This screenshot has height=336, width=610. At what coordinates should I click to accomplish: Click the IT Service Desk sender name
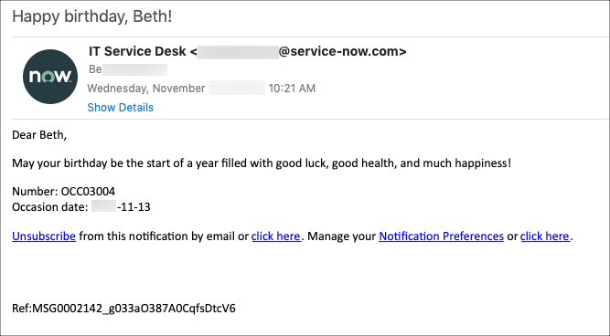coord(137,51)
